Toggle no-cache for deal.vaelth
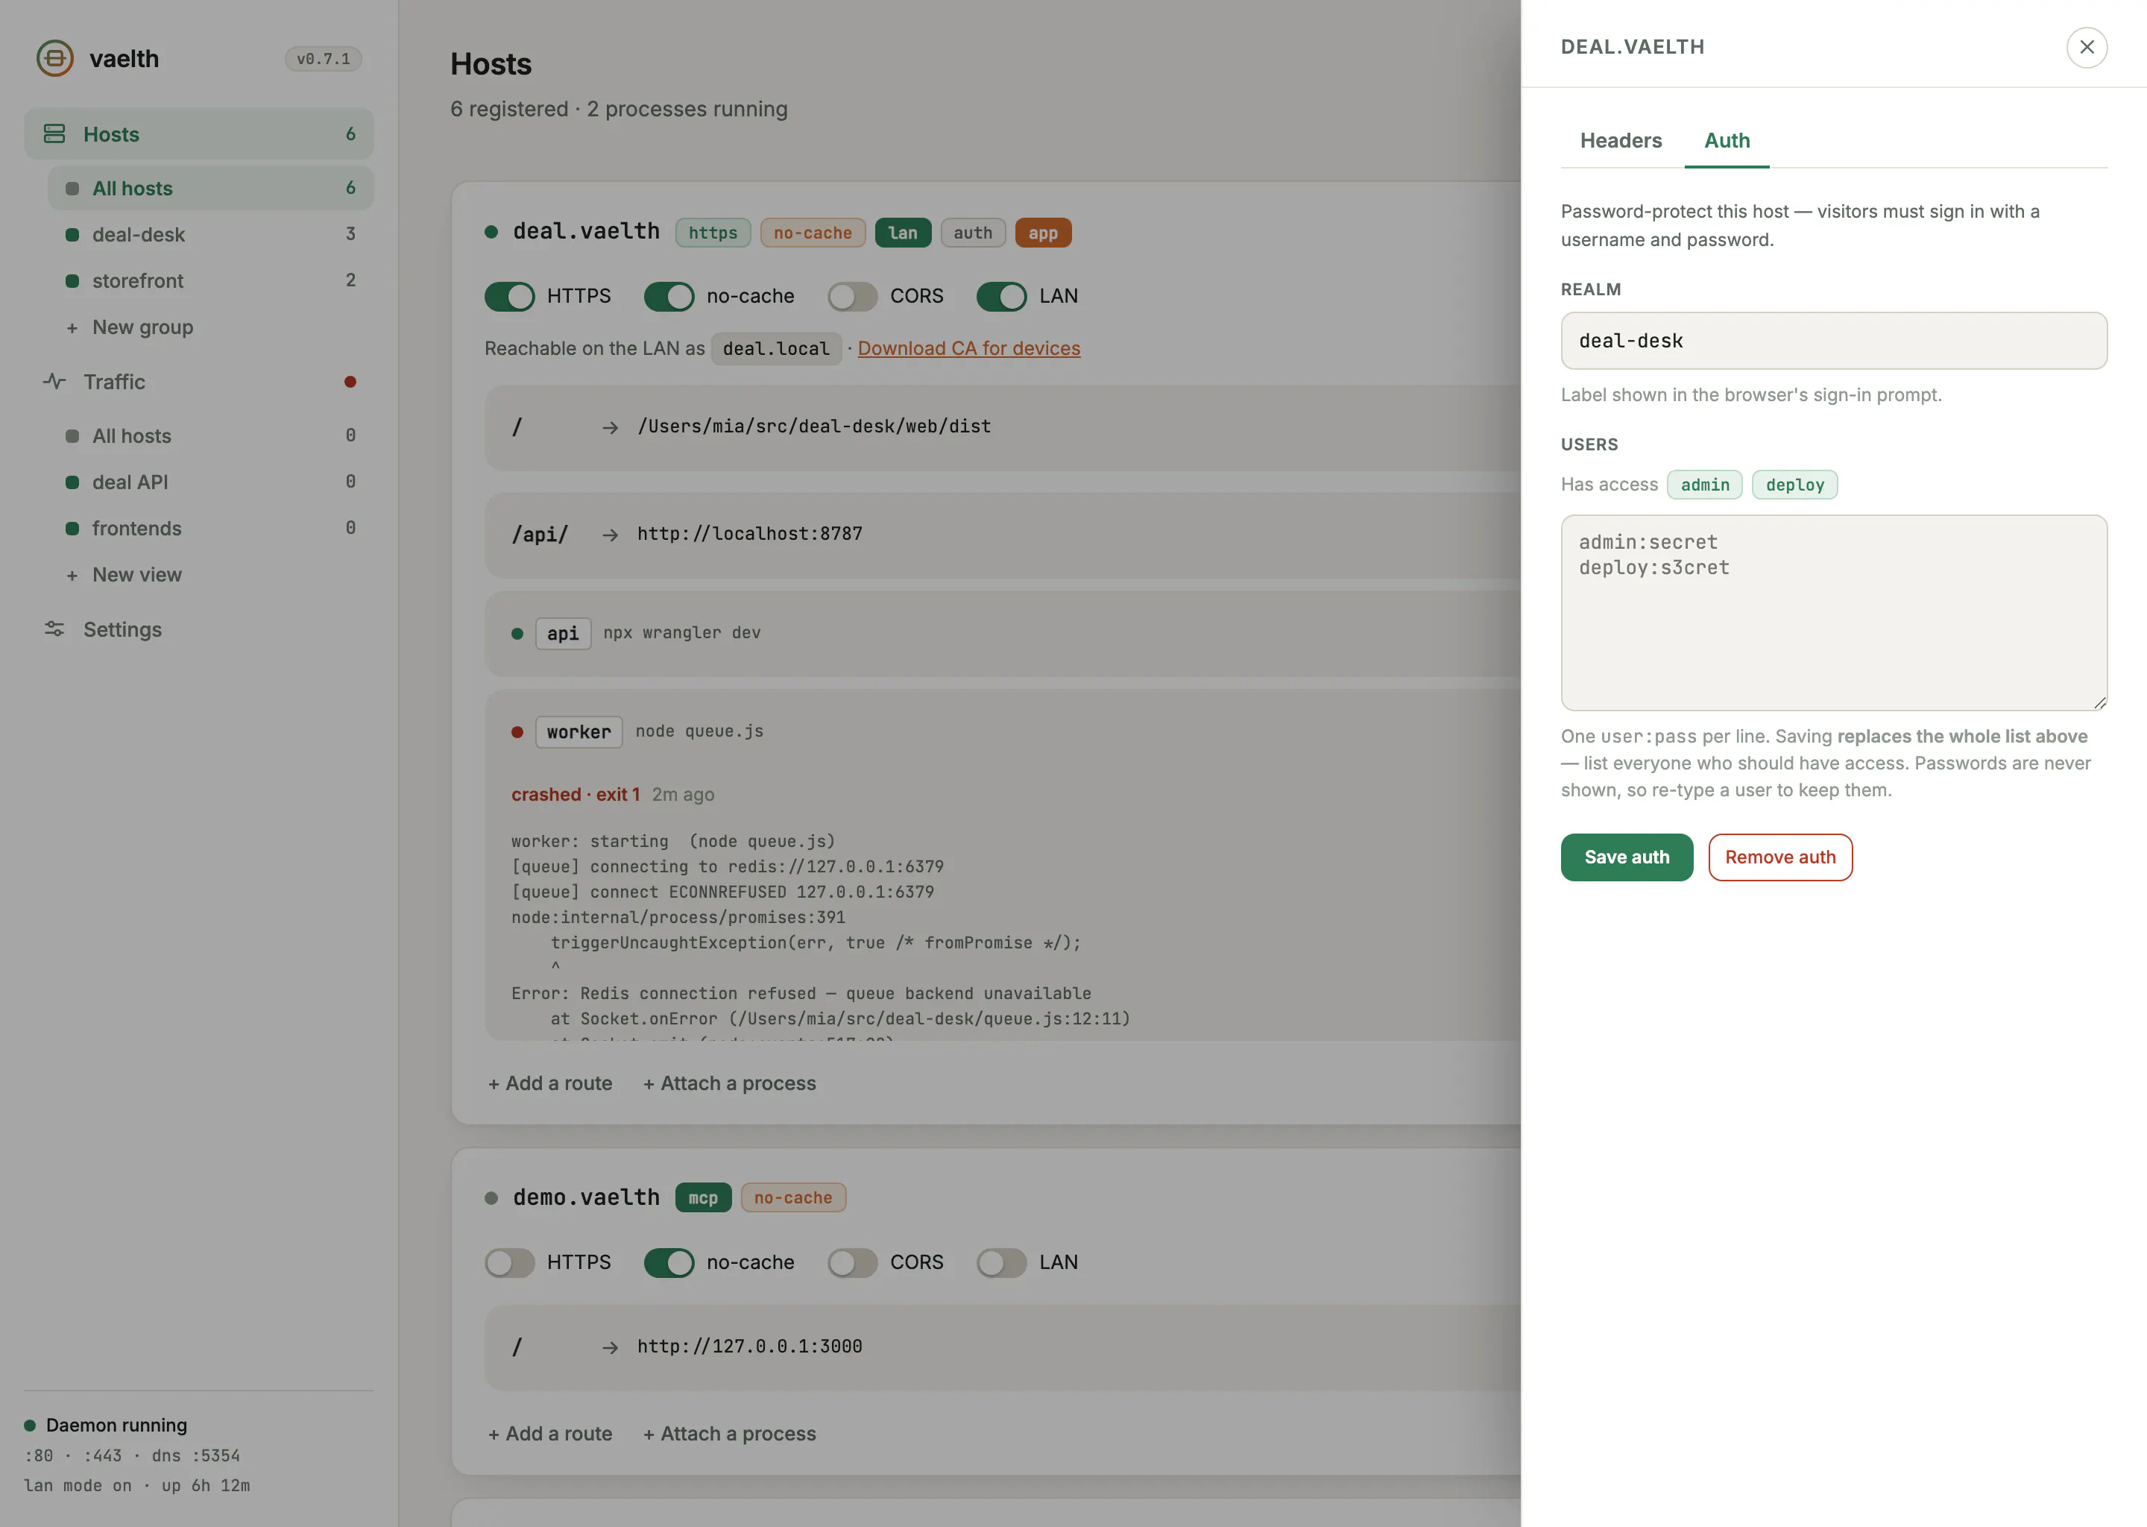Screen dimensions: 2147x1527 coord(669,296)
